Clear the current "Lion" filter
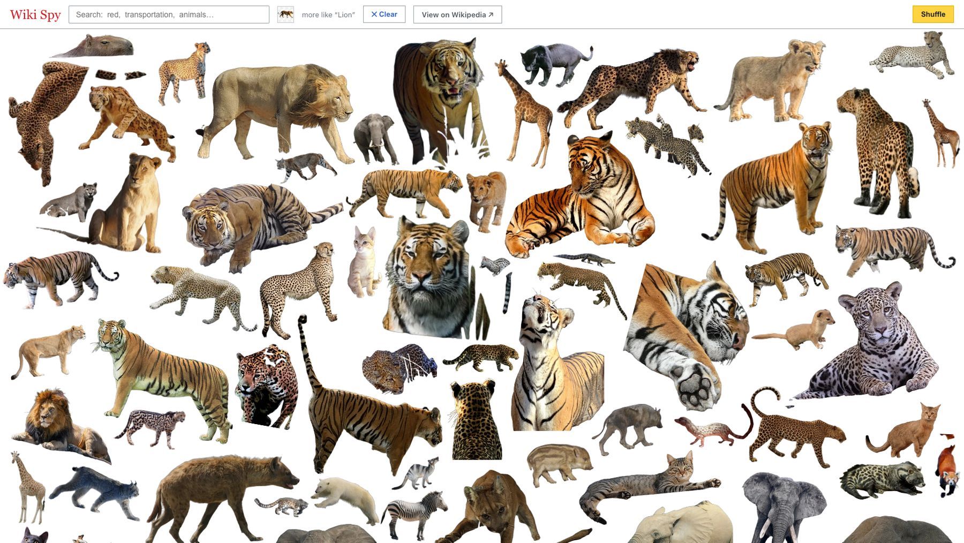This screenshot has width=964, height=543. (384, 14)
